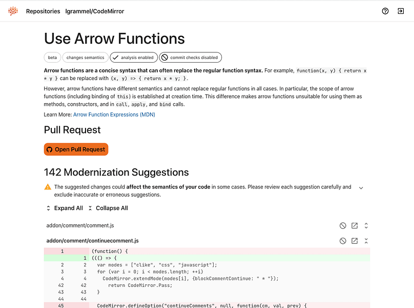Click the beta tag
414x308 pixels.
pyautogui.click(x=52, y=57)
